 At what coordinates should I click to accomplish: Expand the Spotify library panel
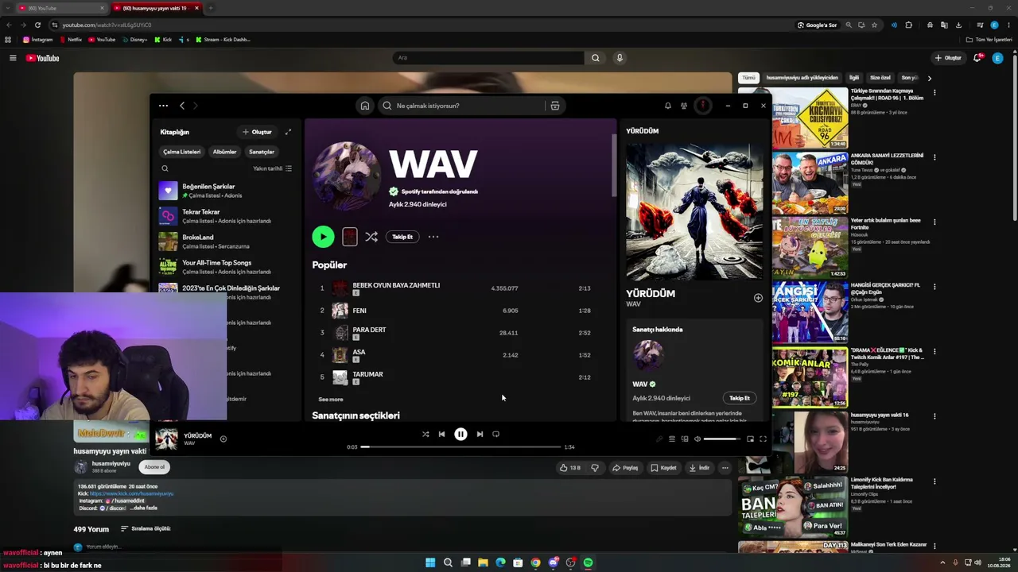[288, 132]
